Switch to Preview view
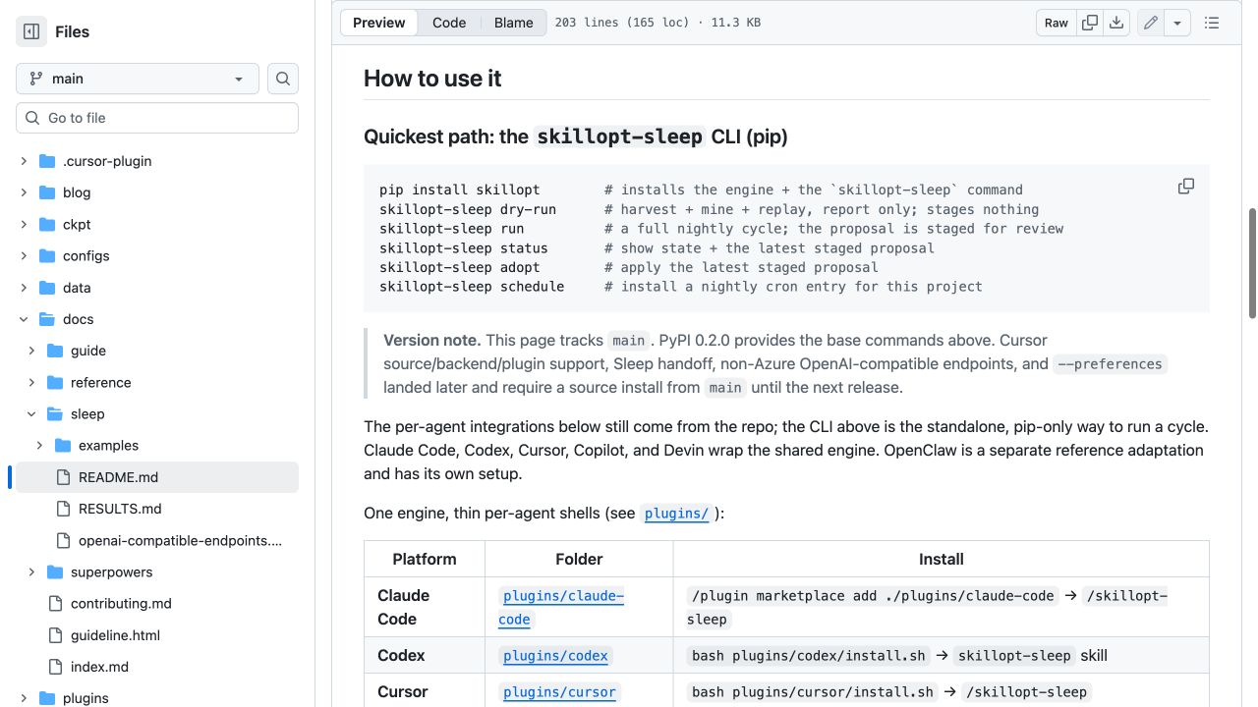 (x=379, y=23)
